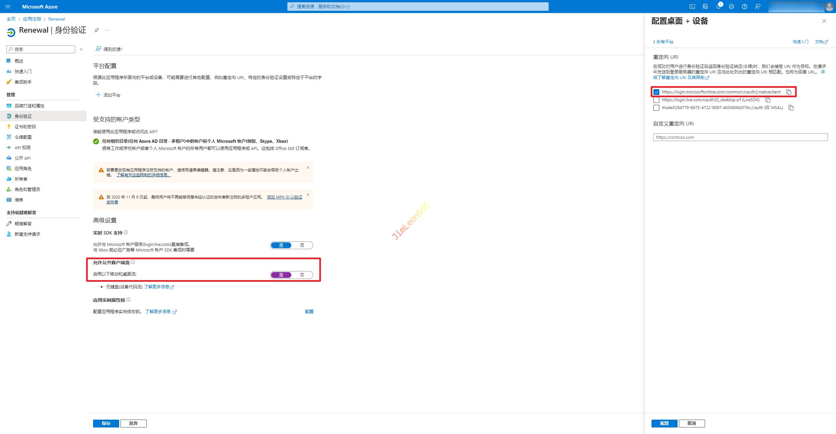This screenshot has height=434, width=836.
Task: Dismiss the MPN ID warning banner
Action: tap(308, 195)
